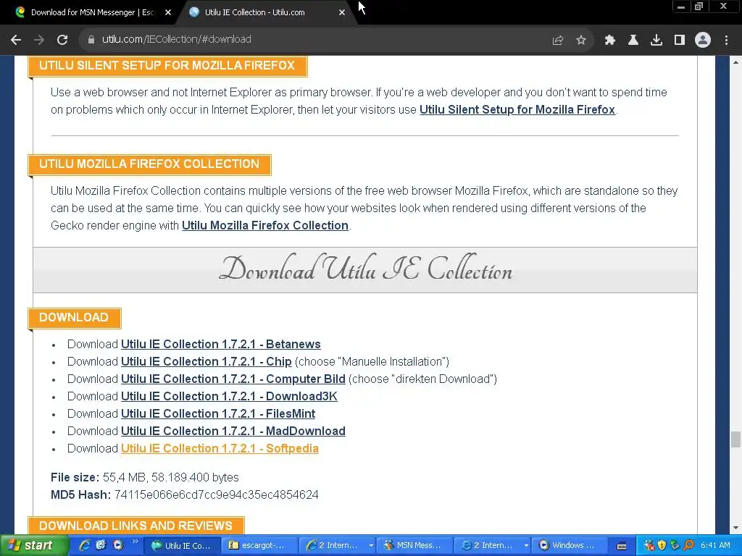The image size is (742, 556).
Task: Open the escargot taskbar window
Action: pyautogui.click(x=260, y=546)
